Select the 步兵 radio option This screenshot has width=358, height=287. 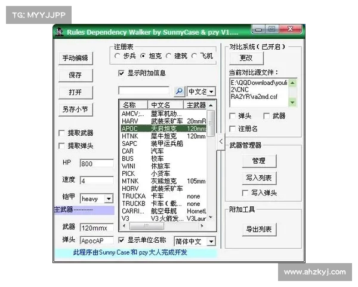tap(117, 56)
